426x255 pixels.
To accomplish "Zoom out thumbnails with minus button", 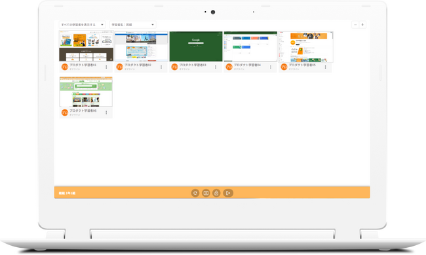I will click(355, 25).
